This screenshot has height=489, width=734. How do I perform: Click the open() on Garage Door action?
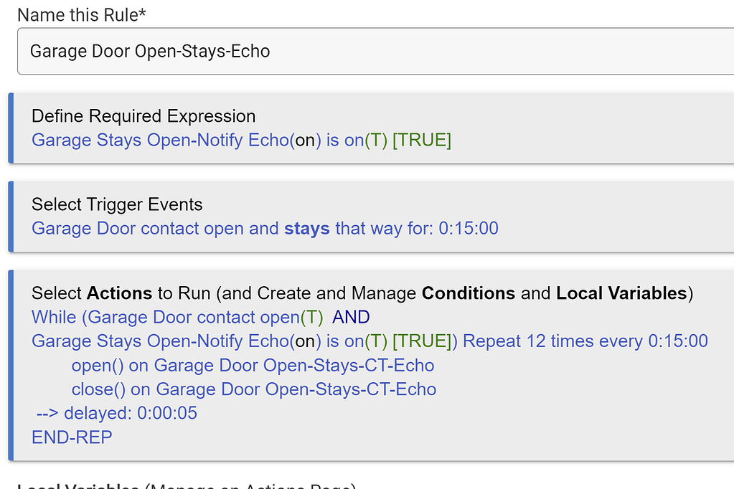point(253,365)
